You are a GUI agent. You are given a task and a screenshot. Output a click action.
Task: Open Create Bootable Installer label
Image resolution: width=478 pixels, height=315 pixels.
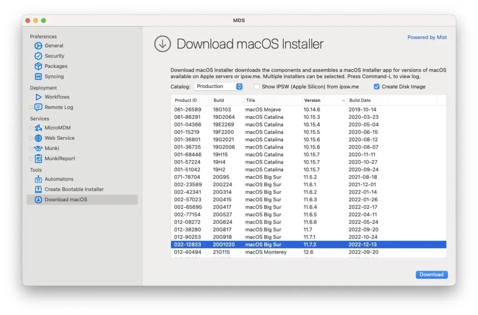pos(74,189)
